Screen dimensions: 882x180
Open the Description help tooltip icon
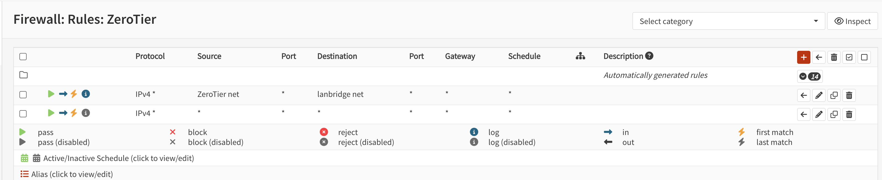click(649, 56)
